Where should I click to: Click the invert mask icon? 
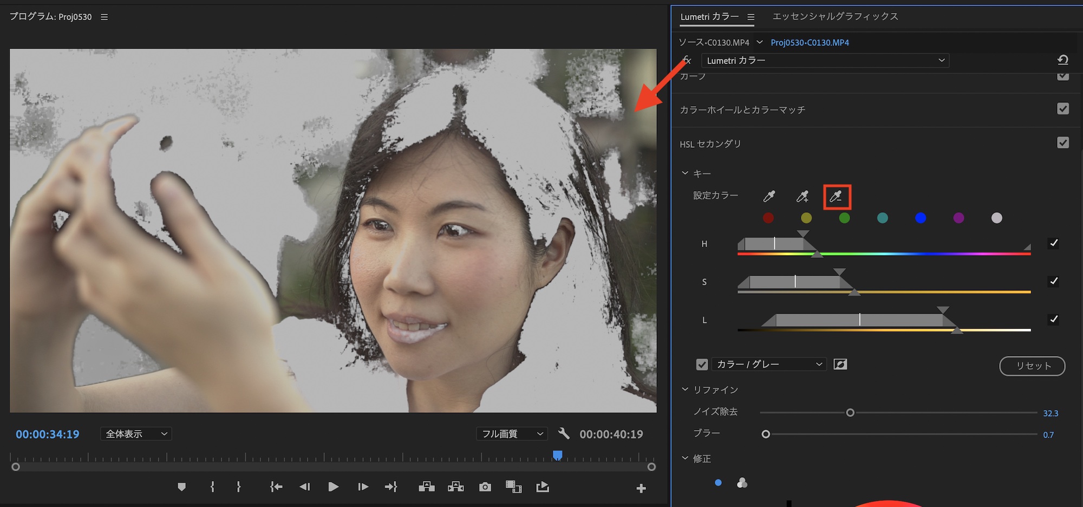pos(840,365)
